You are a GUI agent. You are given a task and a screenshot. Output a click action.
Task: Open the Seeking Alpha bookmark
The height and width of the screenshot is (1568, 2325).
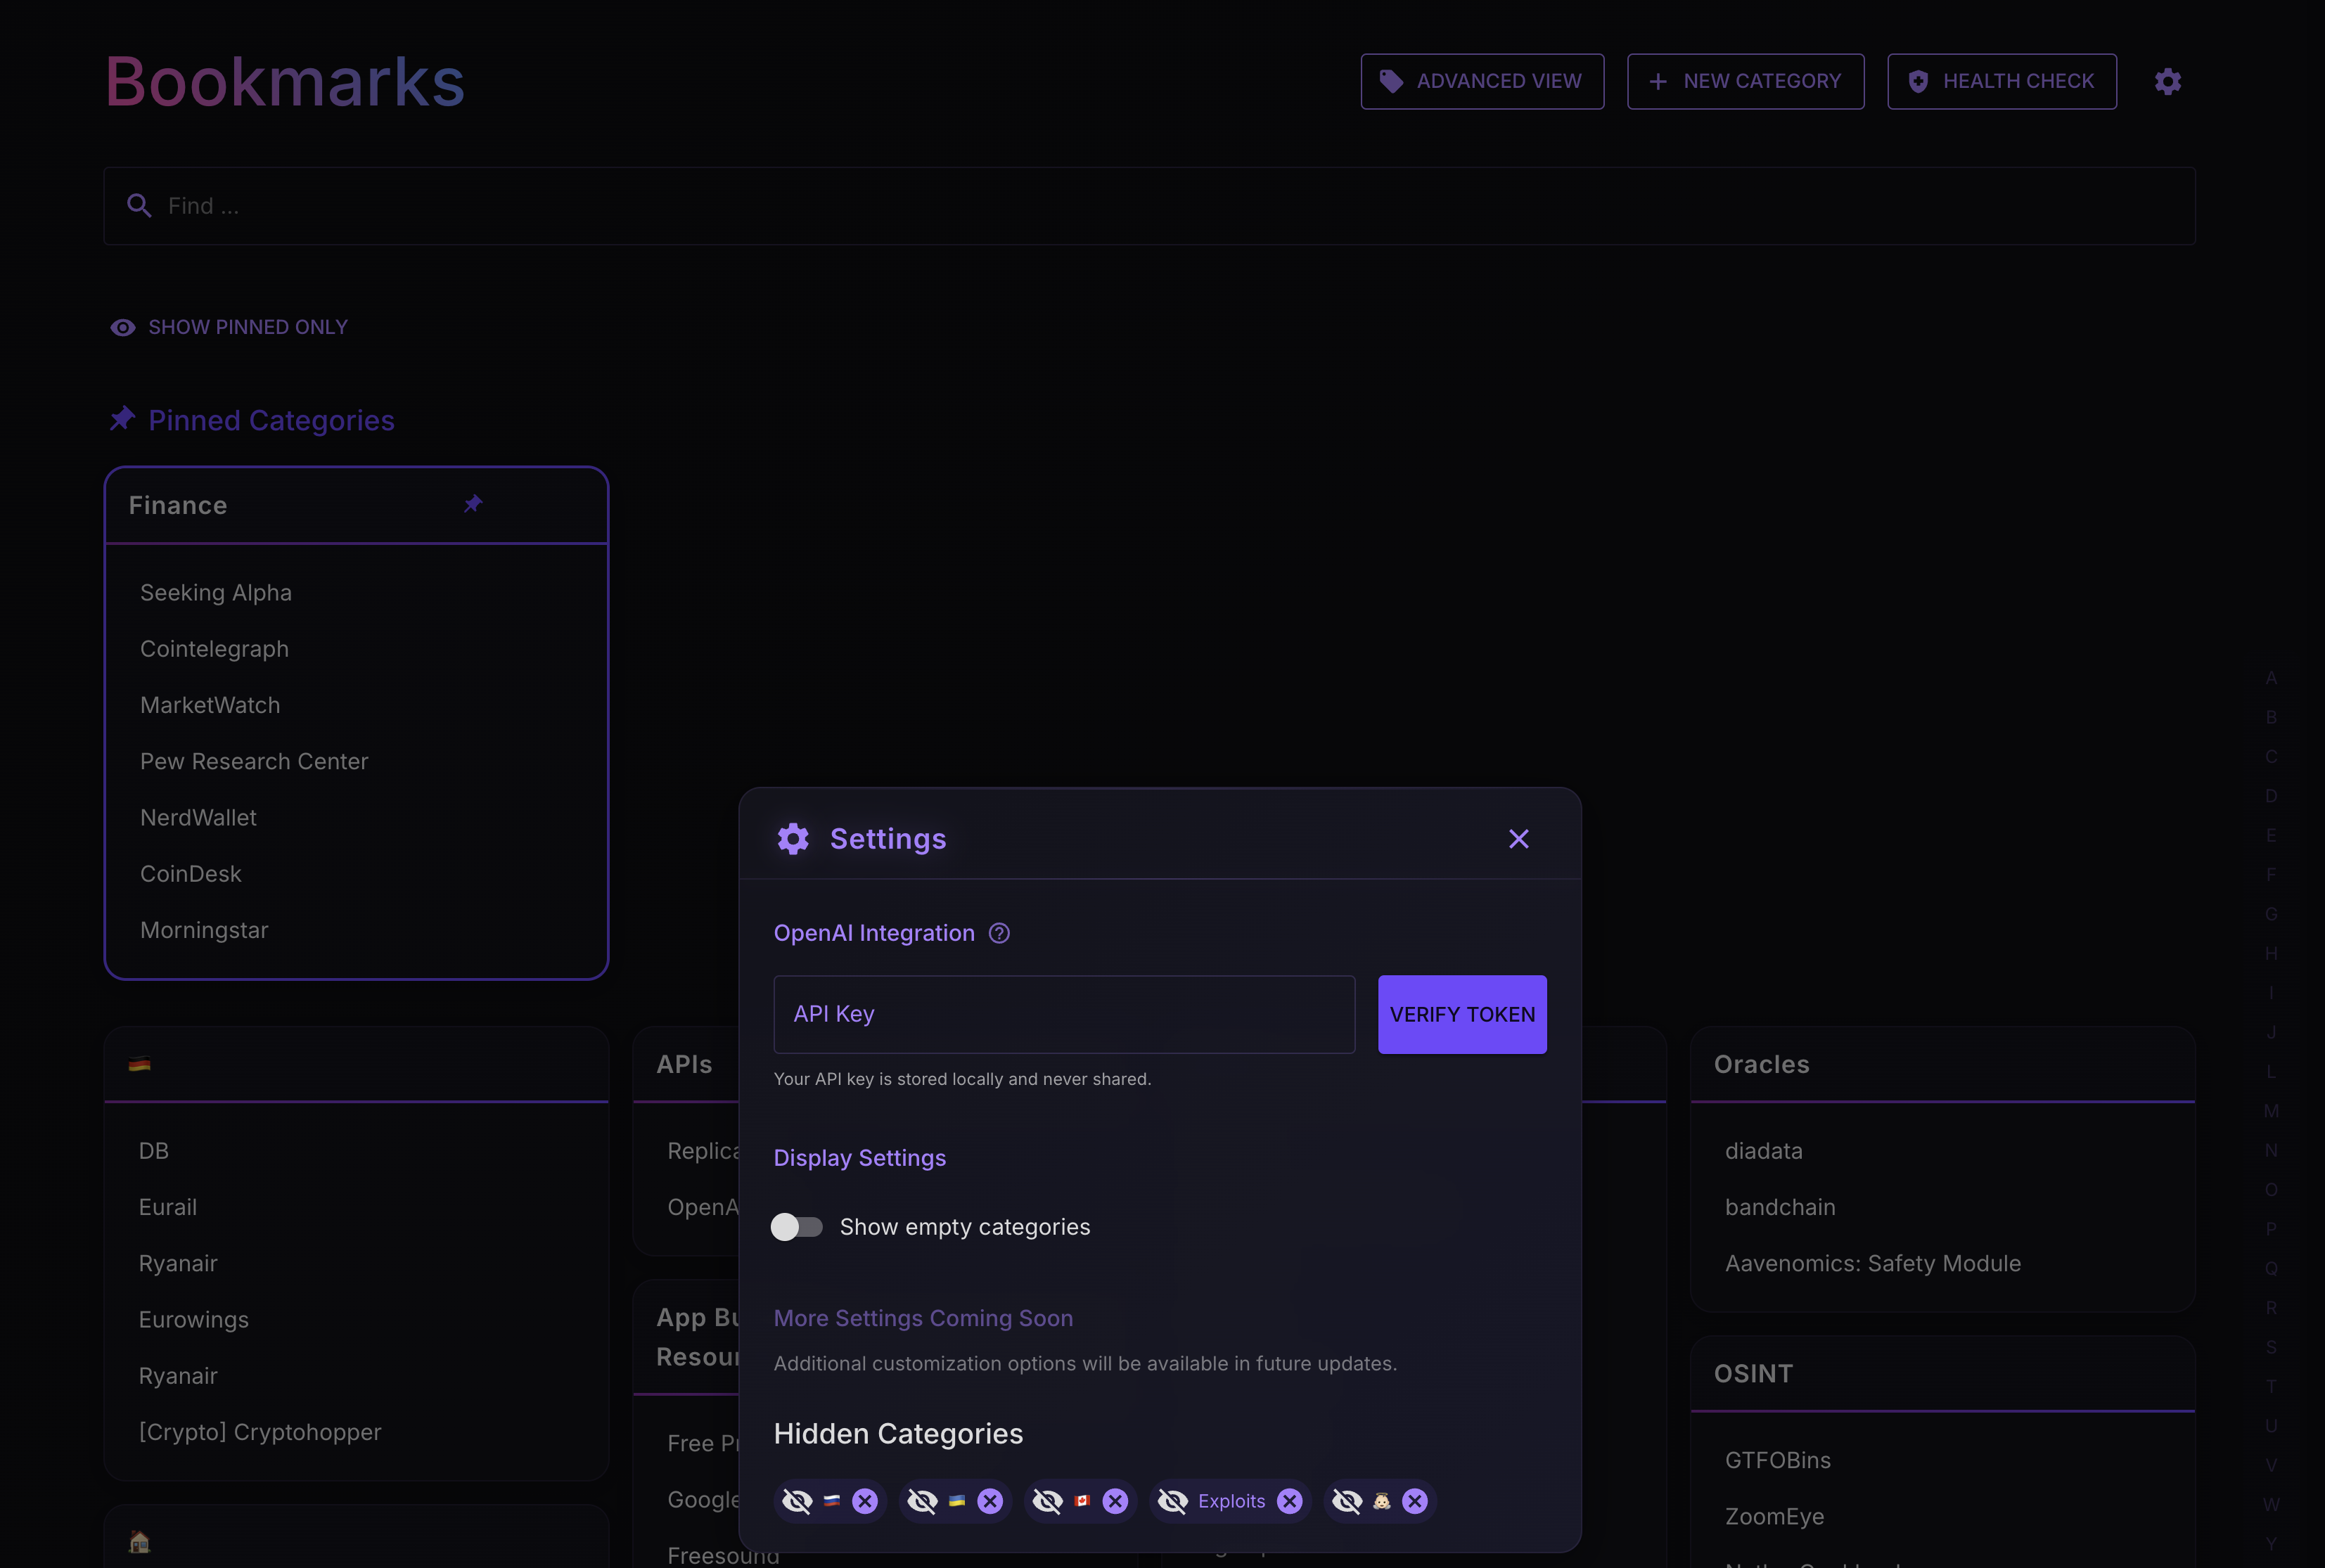click(x=216, y=593)
